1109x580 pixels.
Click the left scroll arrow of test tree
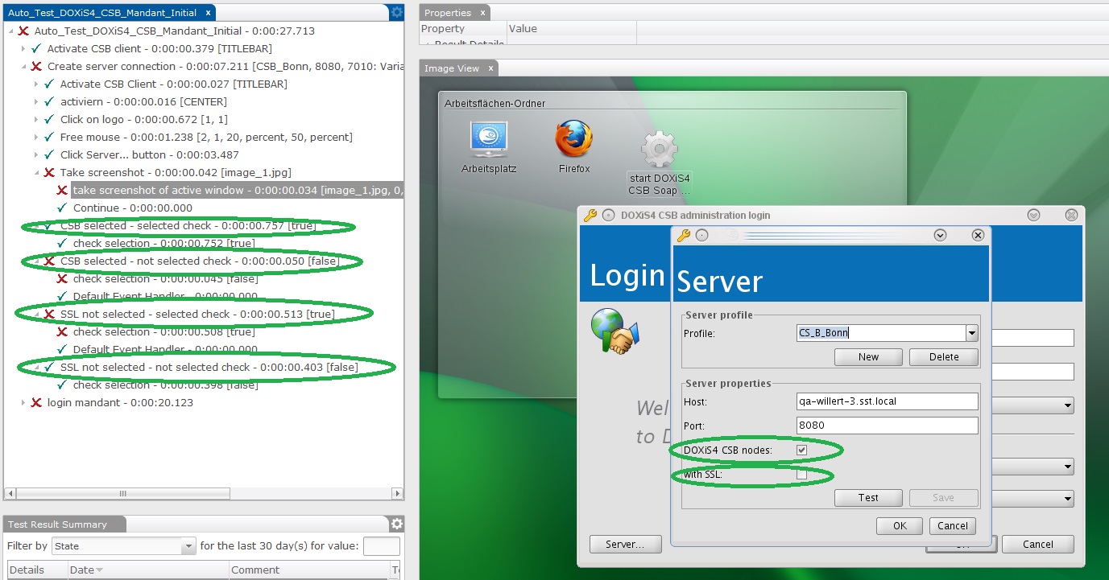10,493
